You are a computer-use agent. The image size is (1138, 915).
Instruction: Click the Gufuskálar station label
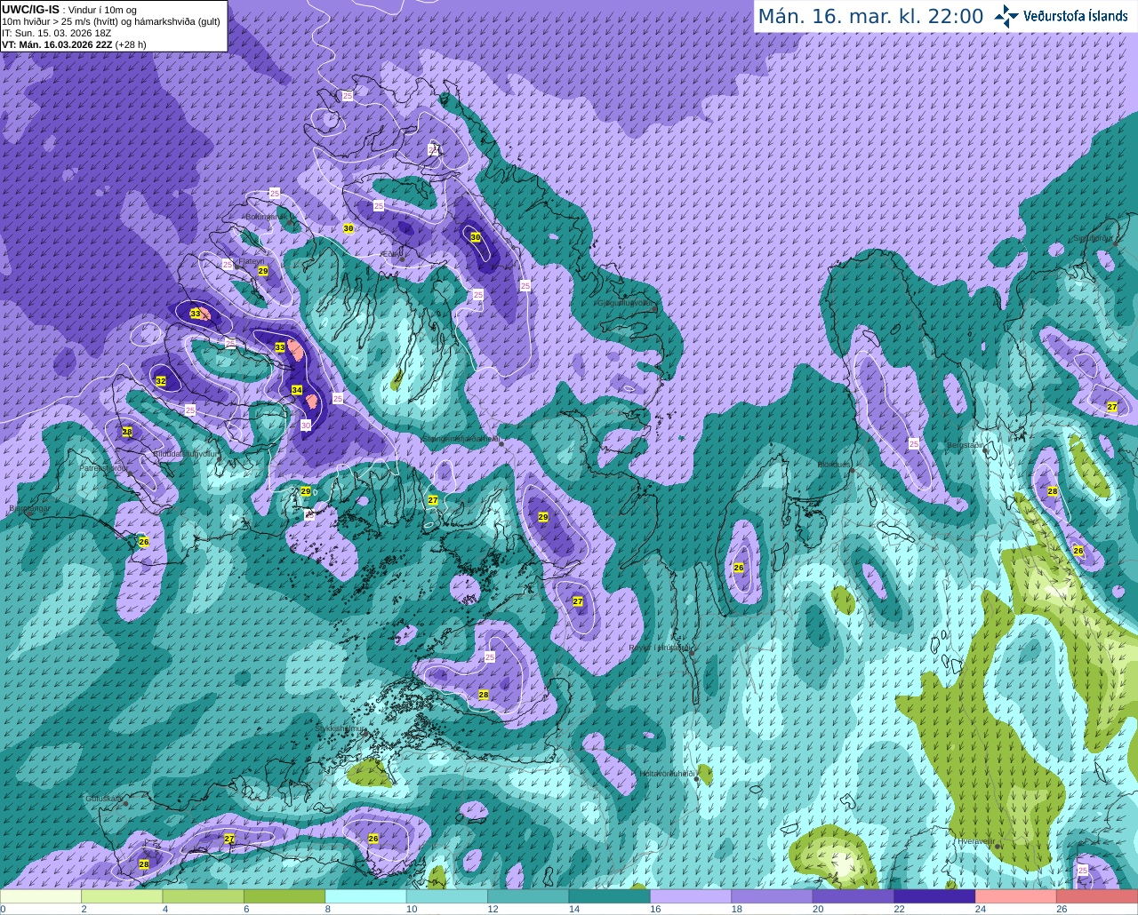pos(104,799)
